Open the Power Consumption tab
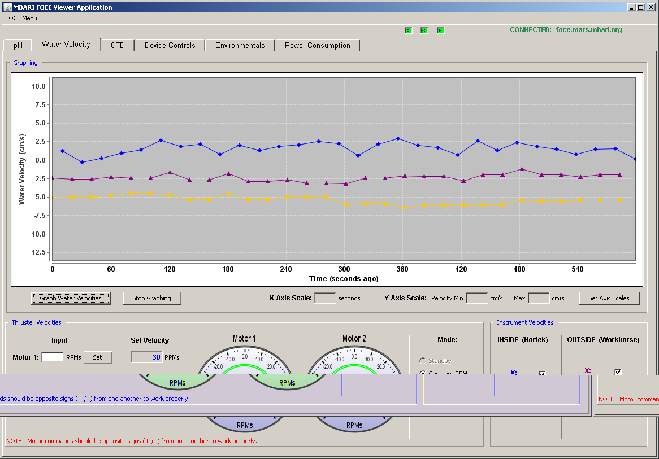Image resolution: width=659 pixels, height=459 pixels. pyautogui.click(x=317, y=45)
